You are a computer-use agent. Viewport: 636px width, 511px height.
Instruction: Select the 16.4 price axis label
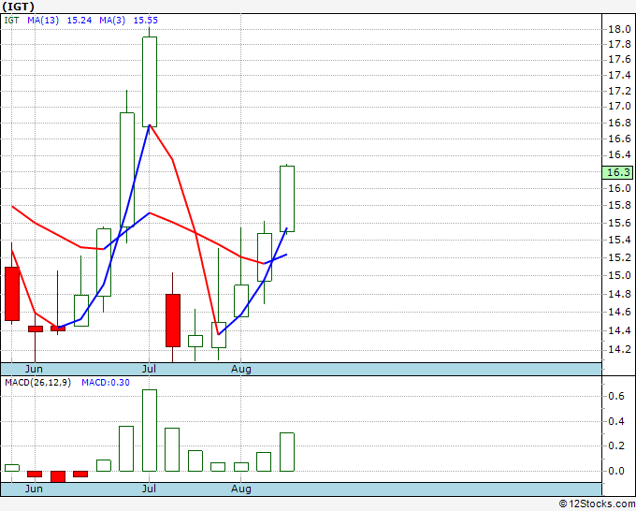click(619, 155)
